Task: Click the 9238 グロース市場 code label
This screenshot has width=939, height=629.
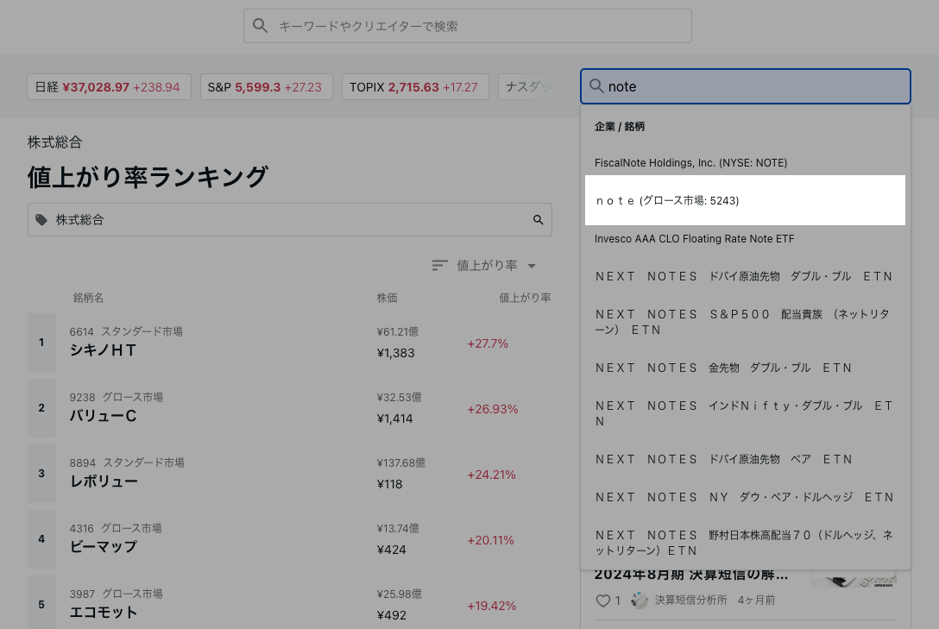Action: click(x=117, y=398)
